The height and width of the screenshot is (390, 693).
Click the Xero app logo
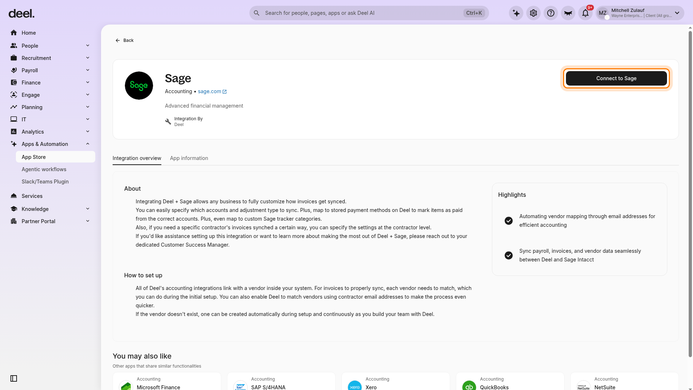coord(355,386)
